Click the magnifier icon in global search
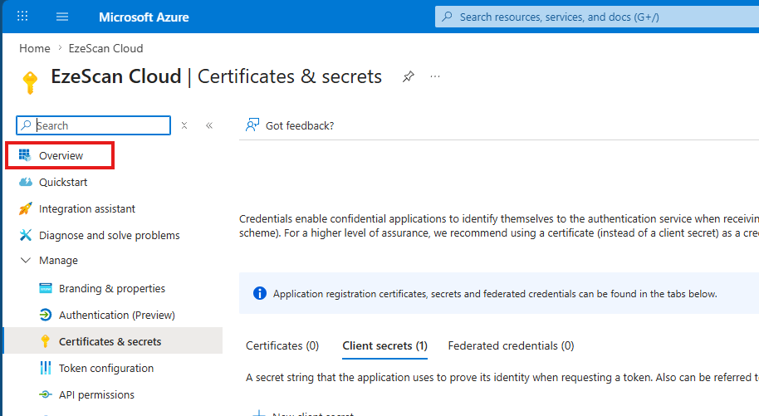 (x=448, y=17)
